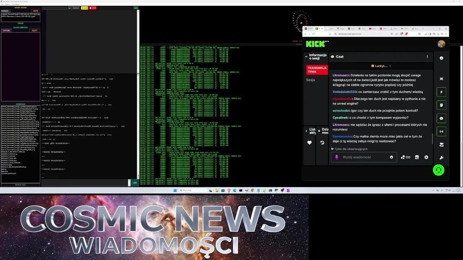Image resolution: width=463 pixels, height=260 pixels.
Task: Click the browser back arrow
Action: (x=305, y=34)
